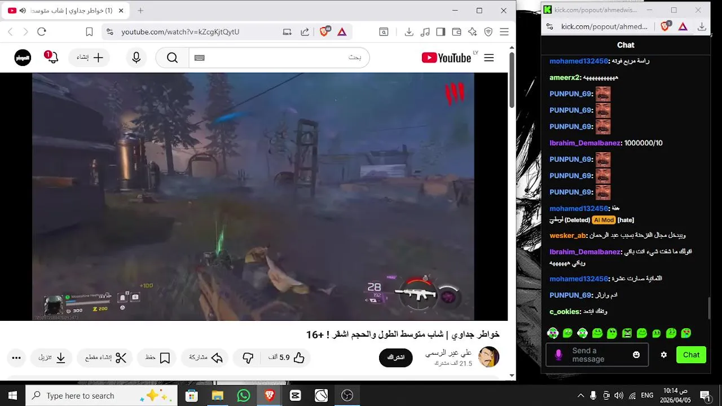Click the purple microphone in the message box

tap(558, 355)
